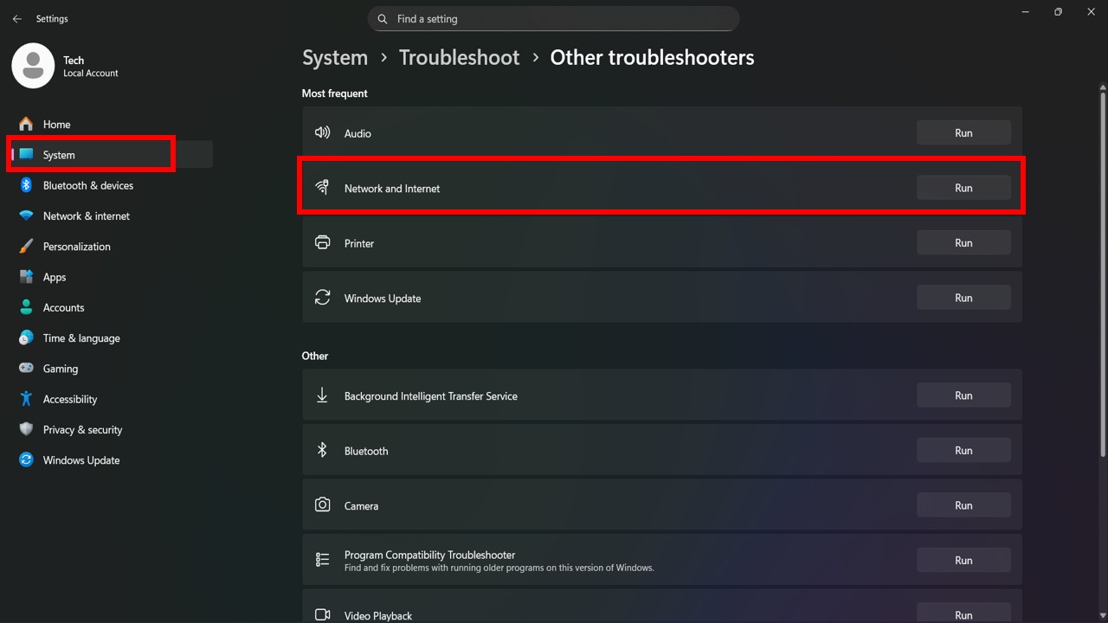Image resolution: width=1108 pixels, height=623 pixels.
Task: Run the Printer troubleshooter
Action: tap(963, 243)
